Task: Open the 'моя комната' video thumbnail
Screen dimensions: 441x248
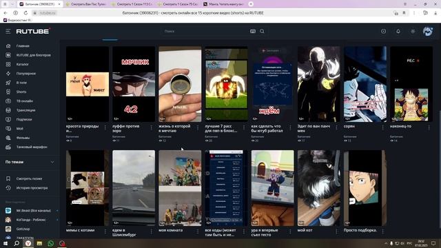Action: (x=180, y=188)
